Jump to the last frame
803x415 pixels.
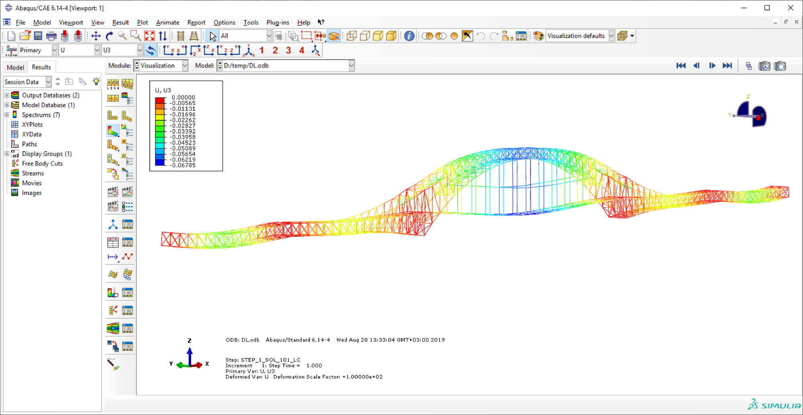tap(728, 66)
